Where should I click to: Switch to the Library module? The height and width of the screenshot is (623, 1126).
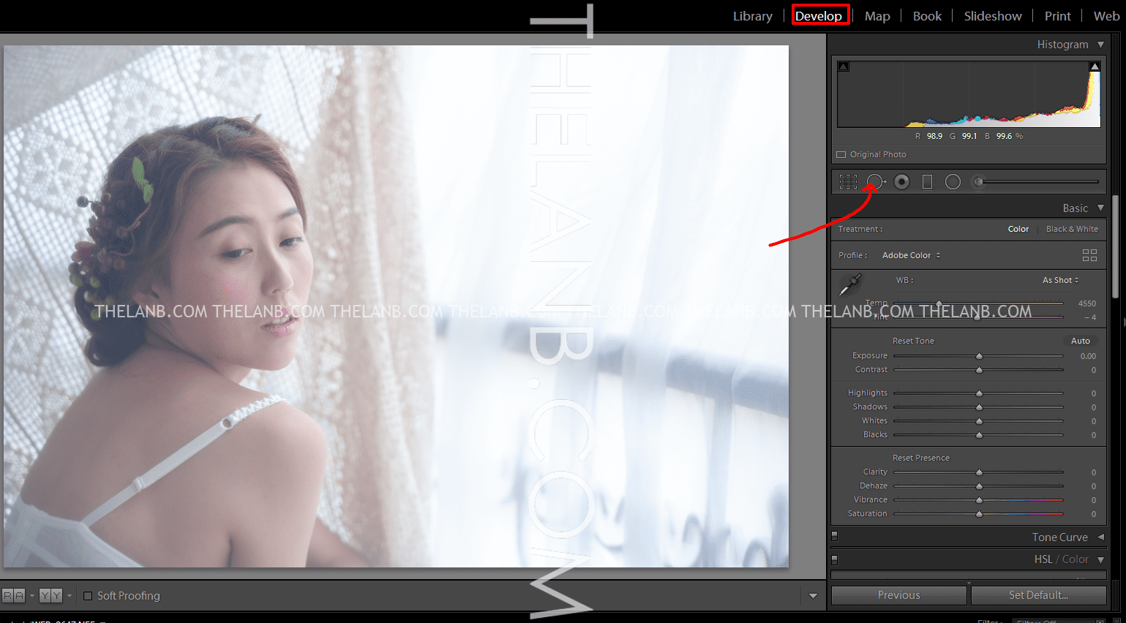752,16
